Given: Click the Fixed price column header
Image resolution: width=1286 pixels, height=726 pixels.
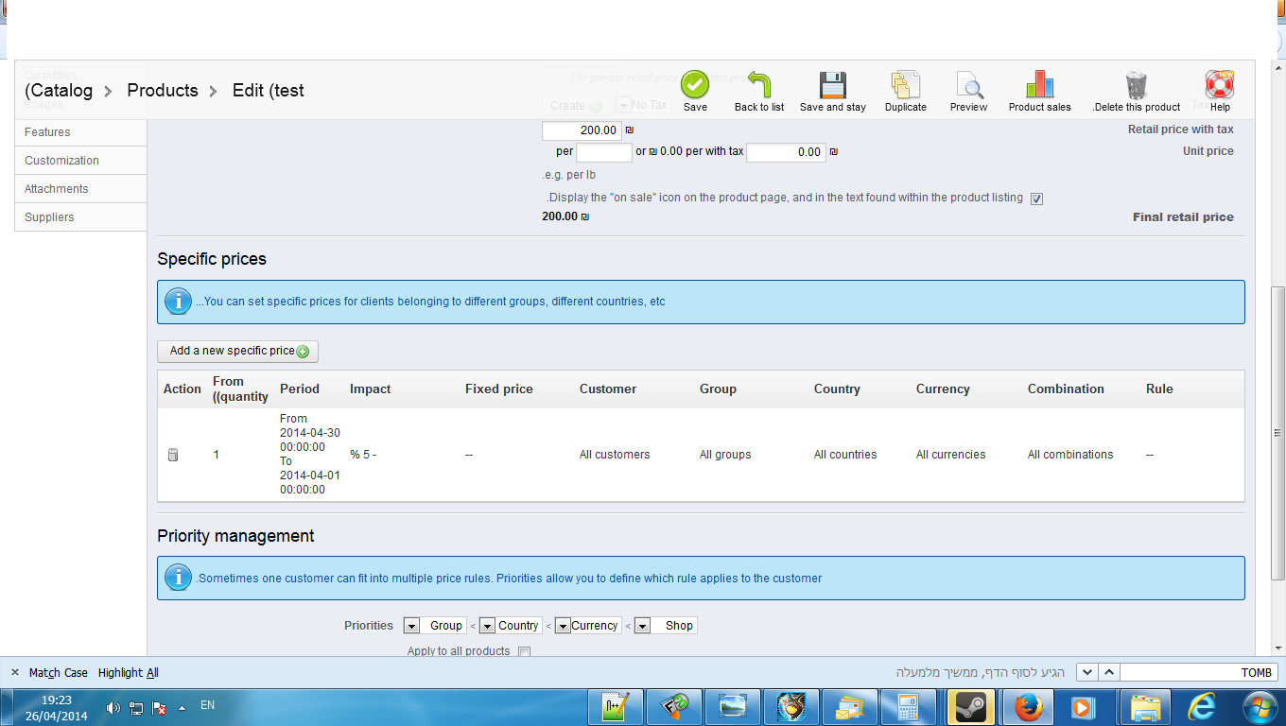Looking at the screenshot, I should coord(499,389).
